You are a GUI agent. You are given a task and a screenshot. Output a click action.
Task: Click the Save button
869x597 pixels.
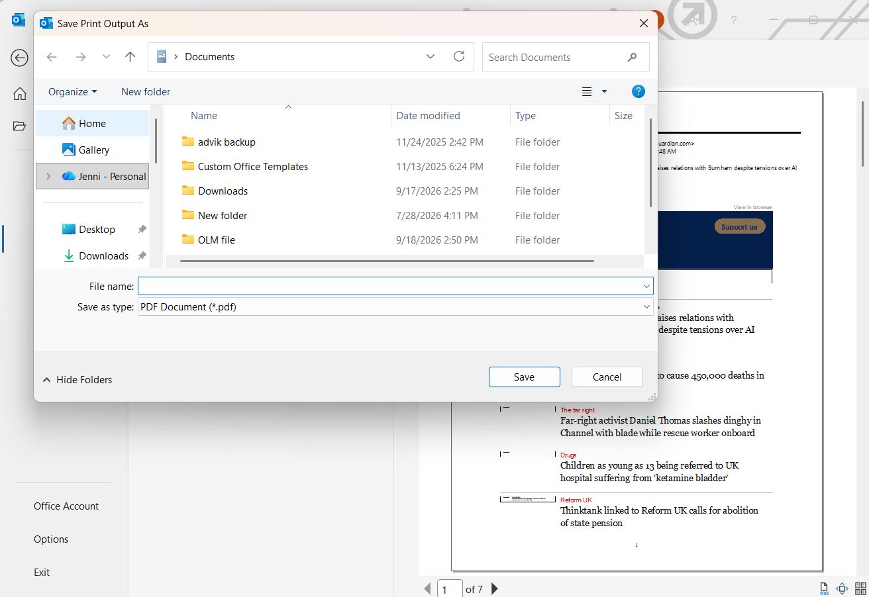tap(524, 377)
